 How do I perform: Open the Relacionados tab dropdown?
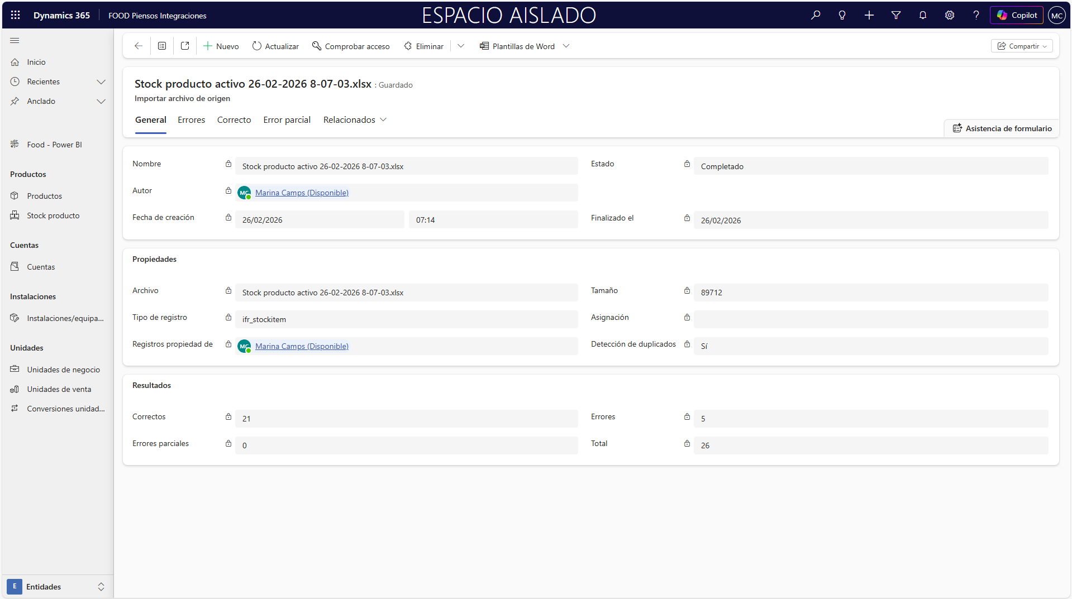point(355,120)
